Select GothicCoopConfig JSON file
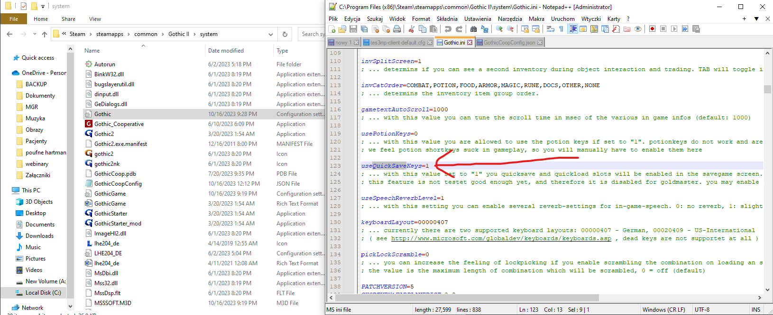 pos(118,184)
